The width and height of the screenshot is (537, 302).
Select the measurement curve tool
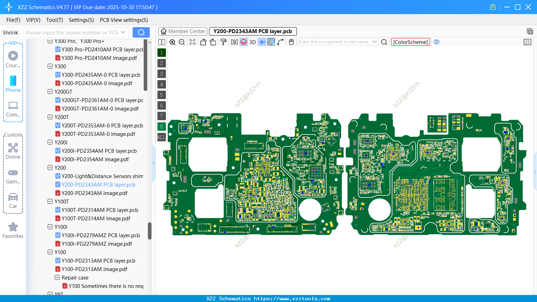click(x=281, y=42)
